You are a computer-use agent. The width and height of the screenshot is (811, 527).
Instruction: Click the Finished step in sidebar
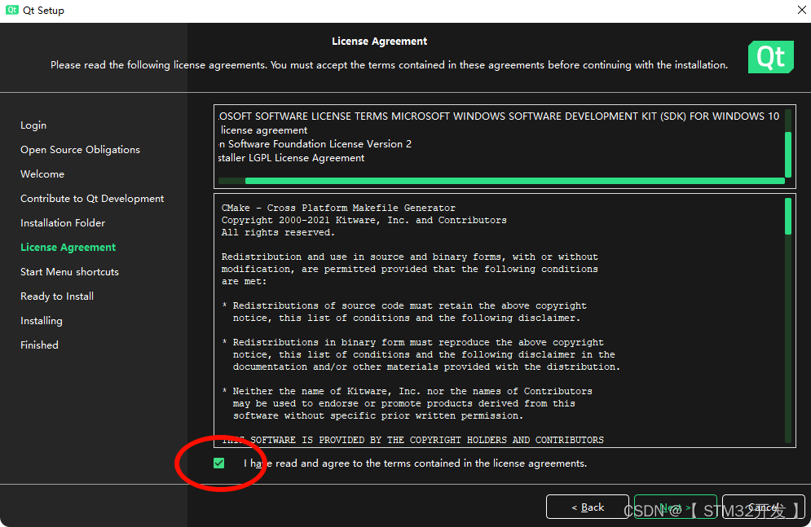(x=39, y=345)
